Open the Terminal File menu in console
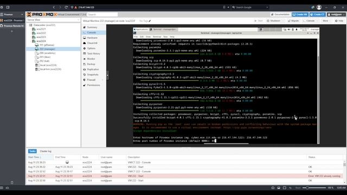The width and height of the screenshot is (347, 195). click(136, 37)
